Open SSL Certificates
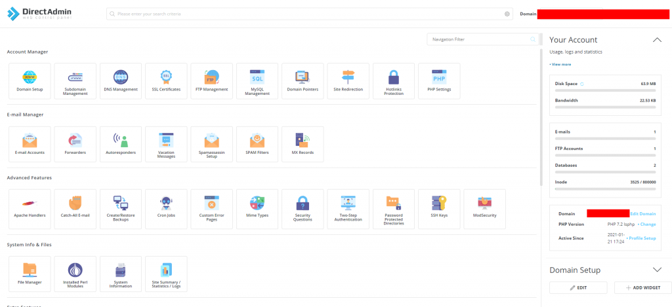Image resolution: width=672 pixels, height=307 pixels. tap(166, 81)
